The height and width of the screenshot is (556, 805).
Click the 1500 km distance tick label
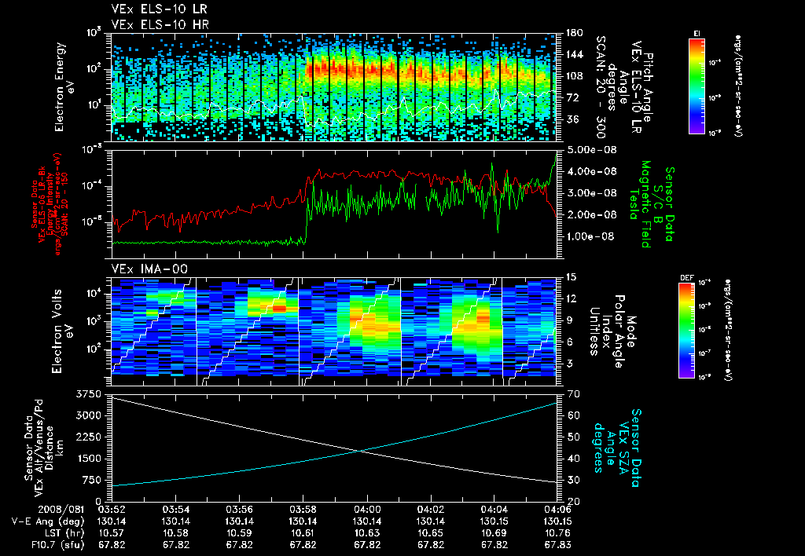point(88,459)
